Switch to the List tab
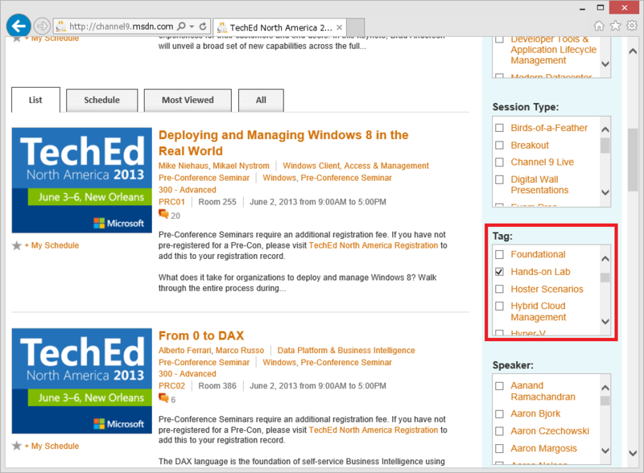 tap(35, 100)
